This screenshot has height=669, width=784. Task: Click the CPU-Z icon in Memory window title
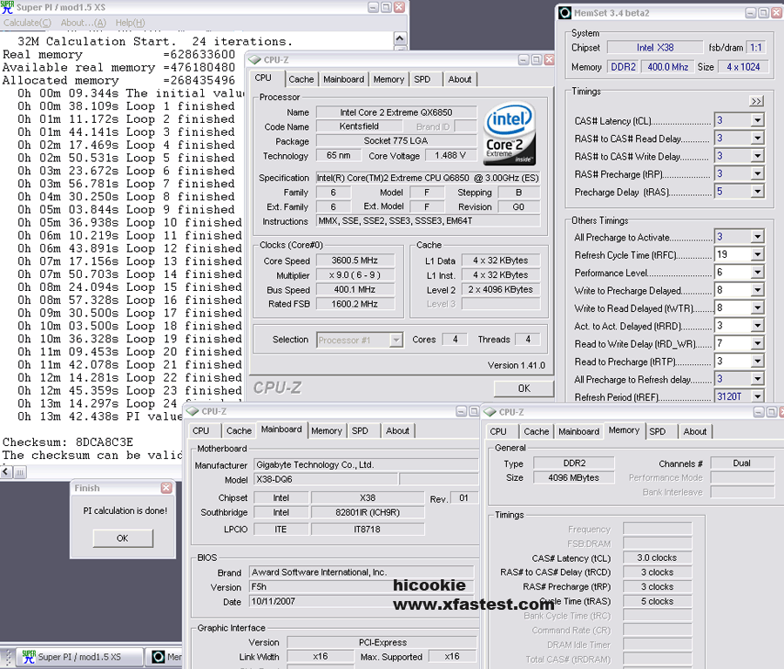click(x=490, y=412)
